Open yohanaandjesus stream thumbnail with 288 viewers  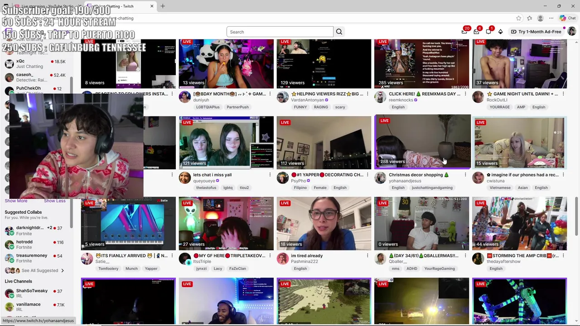tap(422, 142)
